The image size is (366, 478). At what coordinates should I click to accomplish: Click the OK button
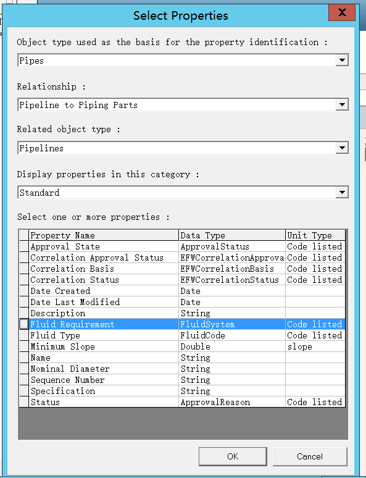point(233,456)
